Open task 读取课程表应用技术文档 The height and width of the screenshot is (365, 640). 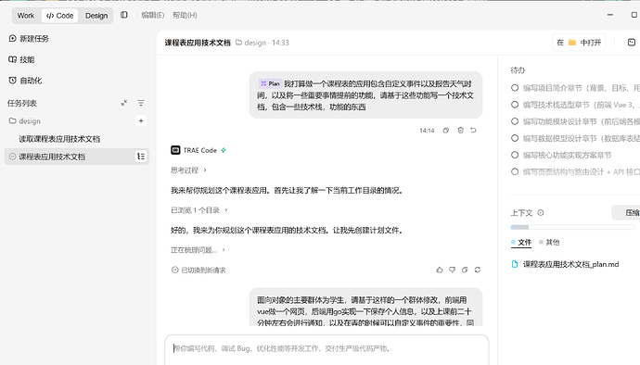click(x=59, y=139)
